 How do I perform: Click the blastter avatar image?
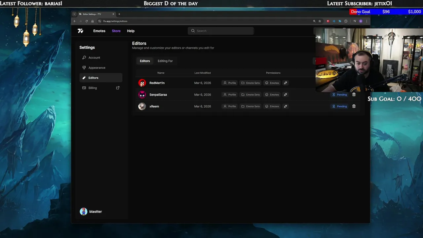[84, 212]
